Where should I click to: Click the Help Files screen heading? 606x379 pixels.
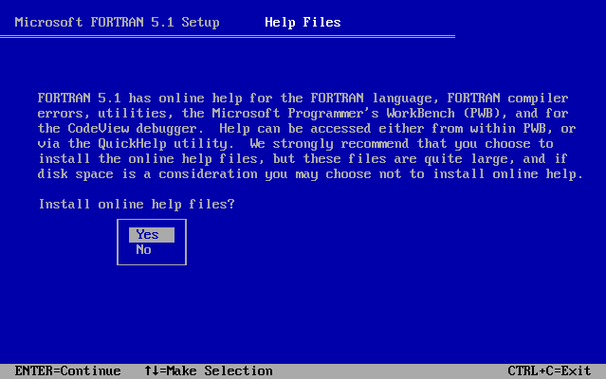click(303, 23)
